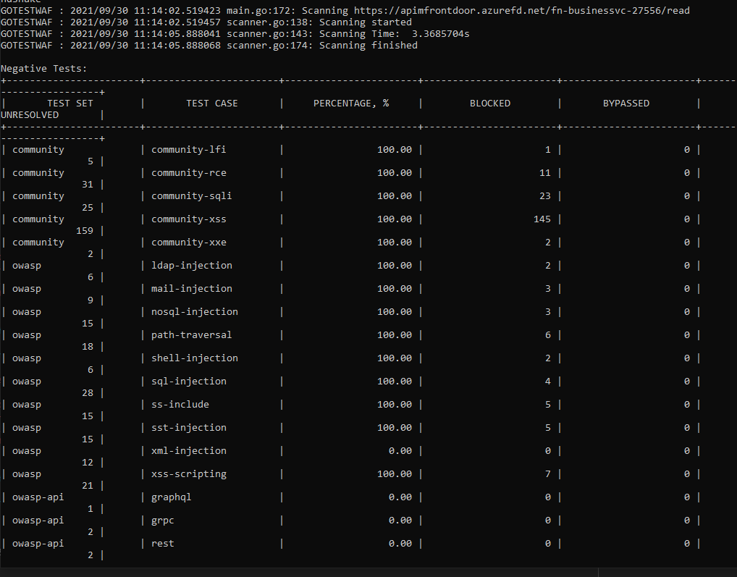737x577 pixels.
Task: Click the PERCENTAGE, % column header
Action: coord(350,103)
